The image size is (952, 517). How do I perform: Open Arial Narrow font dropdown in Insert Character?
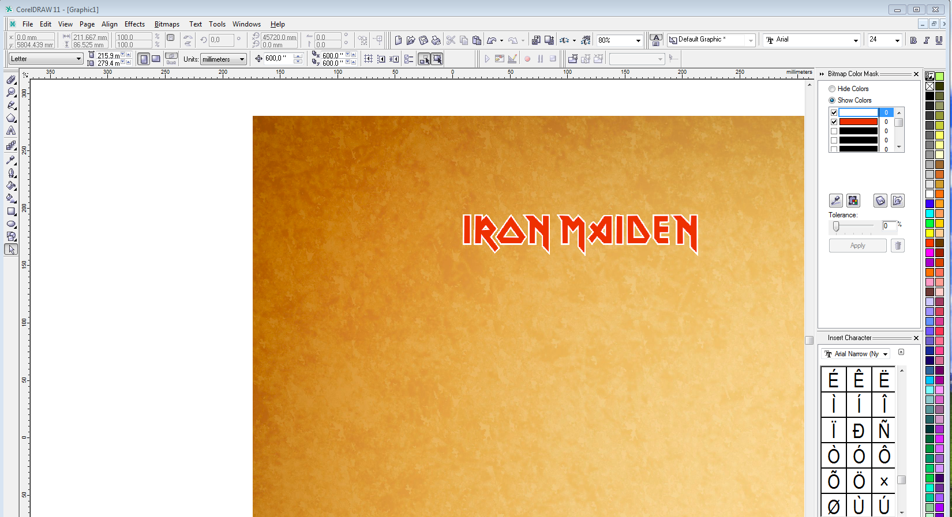coord(885,354)
